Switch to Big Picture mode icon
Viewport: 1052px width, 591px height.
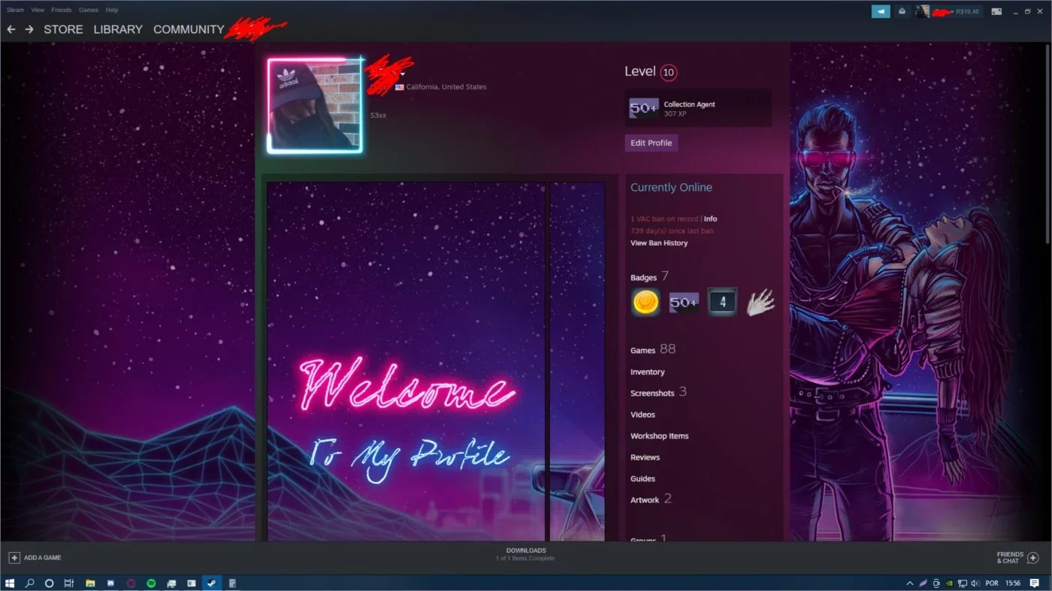tap(996, 11)
